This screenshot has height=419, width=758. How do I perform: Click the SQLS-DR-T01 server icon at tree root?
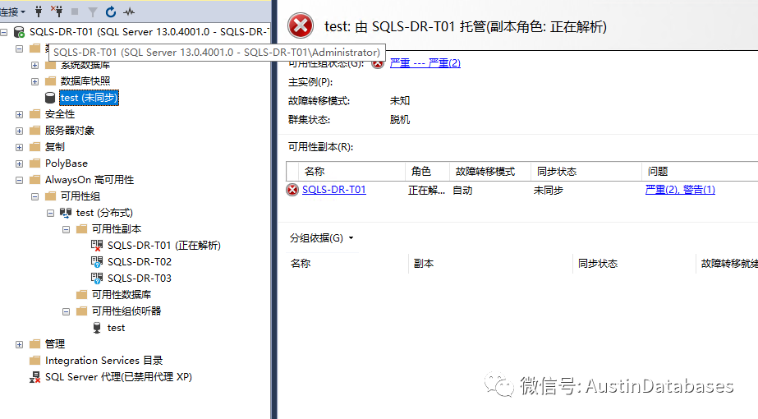(x=19, y=32)
